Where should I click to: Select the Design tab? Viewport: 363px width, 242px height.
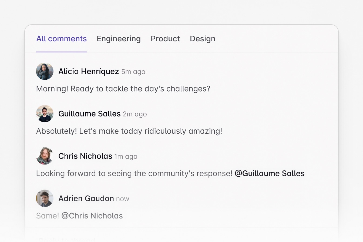coord(203,38)
